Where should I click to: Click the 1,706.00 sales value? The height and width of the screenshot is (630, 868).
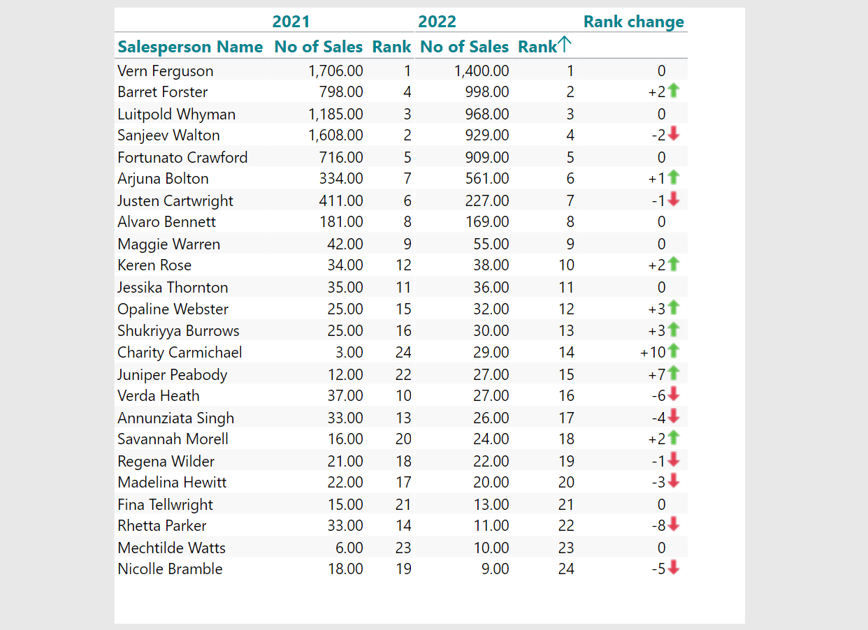[335, 71]
